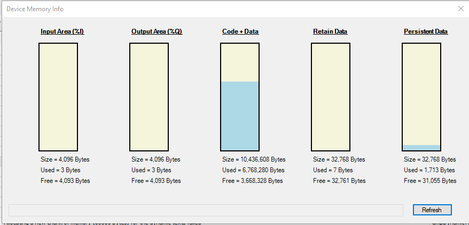Click the Retain Data memory bar
469x225 pixels.
[x=331, y=97]
